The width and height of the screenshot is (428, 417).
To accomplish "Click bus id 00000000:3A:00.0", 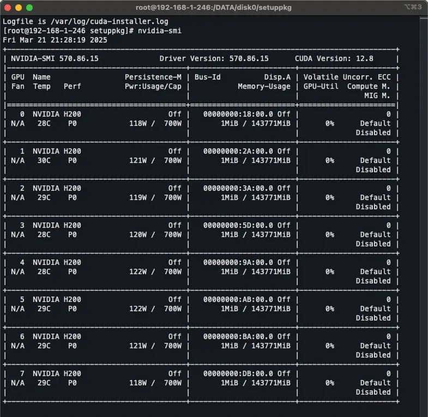I will click(238, 188).
